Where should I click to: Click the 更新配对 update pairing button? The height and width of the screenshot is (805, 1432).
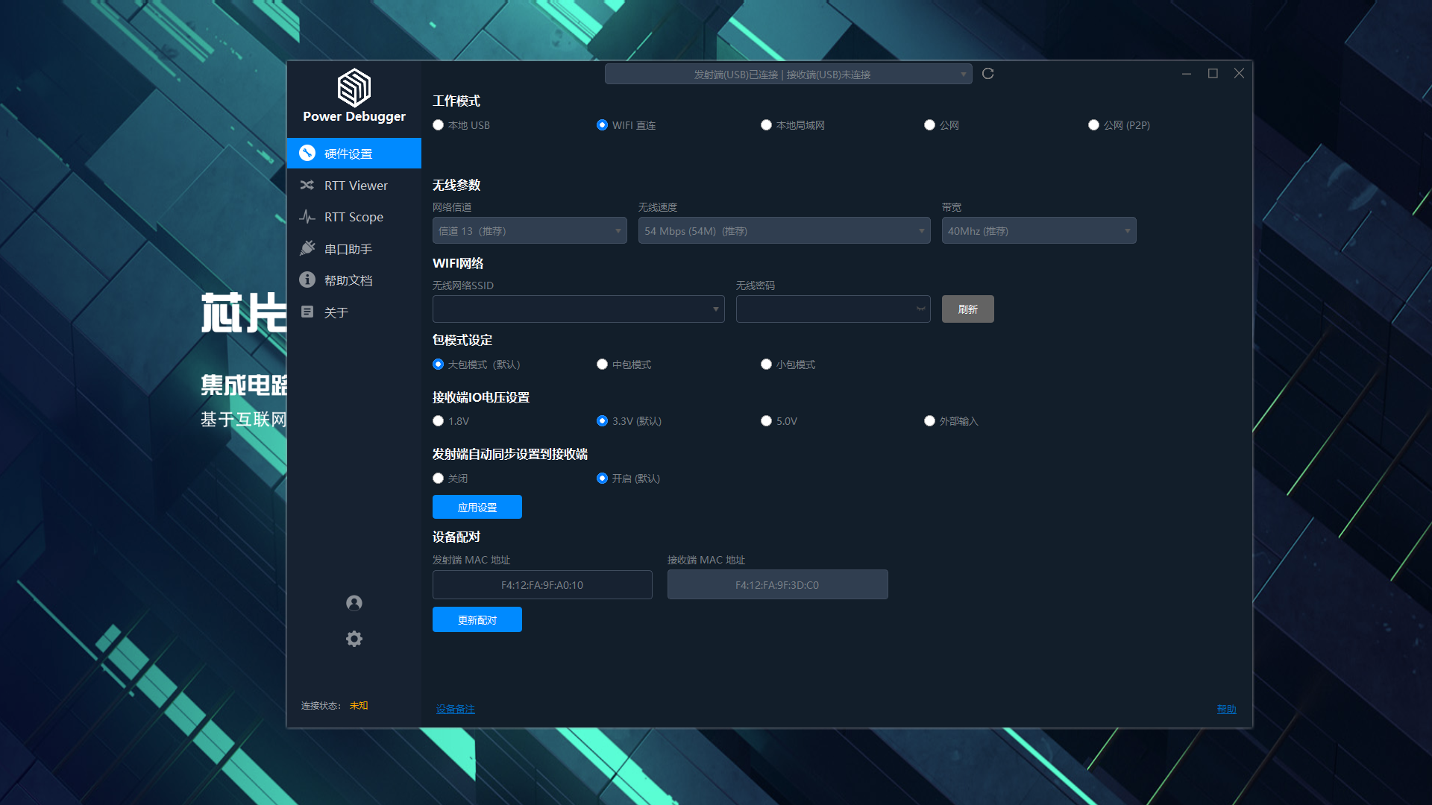[x=477, y=619]
